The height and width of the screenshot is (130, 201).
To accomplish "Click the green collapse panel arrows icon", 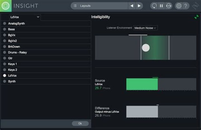I will (196, 17).
